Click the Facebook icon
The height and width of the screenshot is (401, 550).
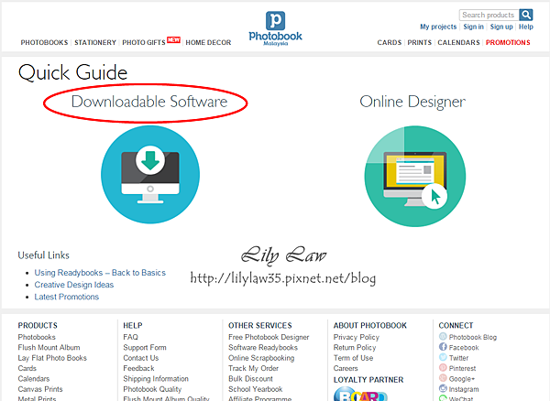tap(443, 347)
